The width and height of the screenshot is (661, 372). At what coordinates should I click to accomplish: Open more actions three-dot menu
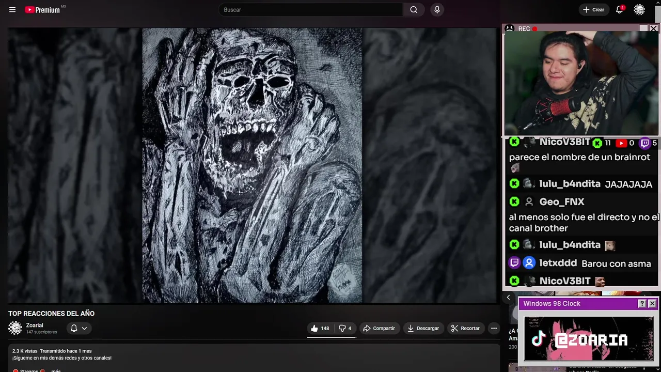(x=494, y=328)
